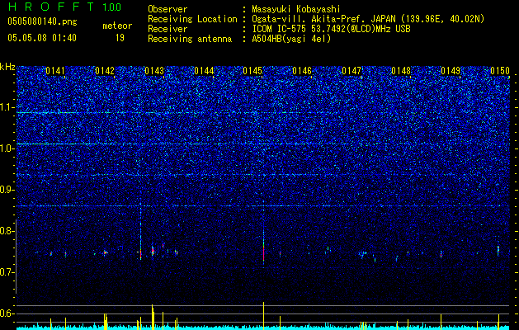Click the 0150 time marker
519x330 pixels.
[x=500, y=71]
